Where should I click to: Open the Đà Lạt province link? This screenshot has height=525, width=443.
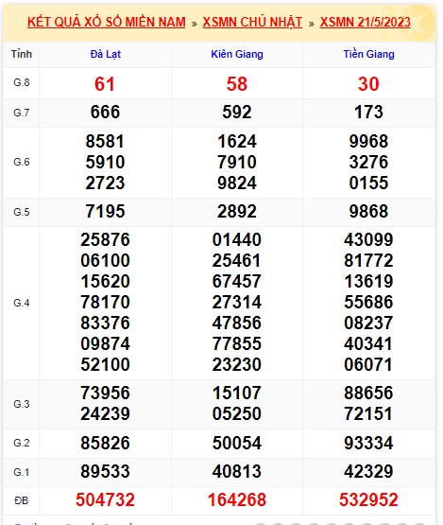click(x=105, y=54)
